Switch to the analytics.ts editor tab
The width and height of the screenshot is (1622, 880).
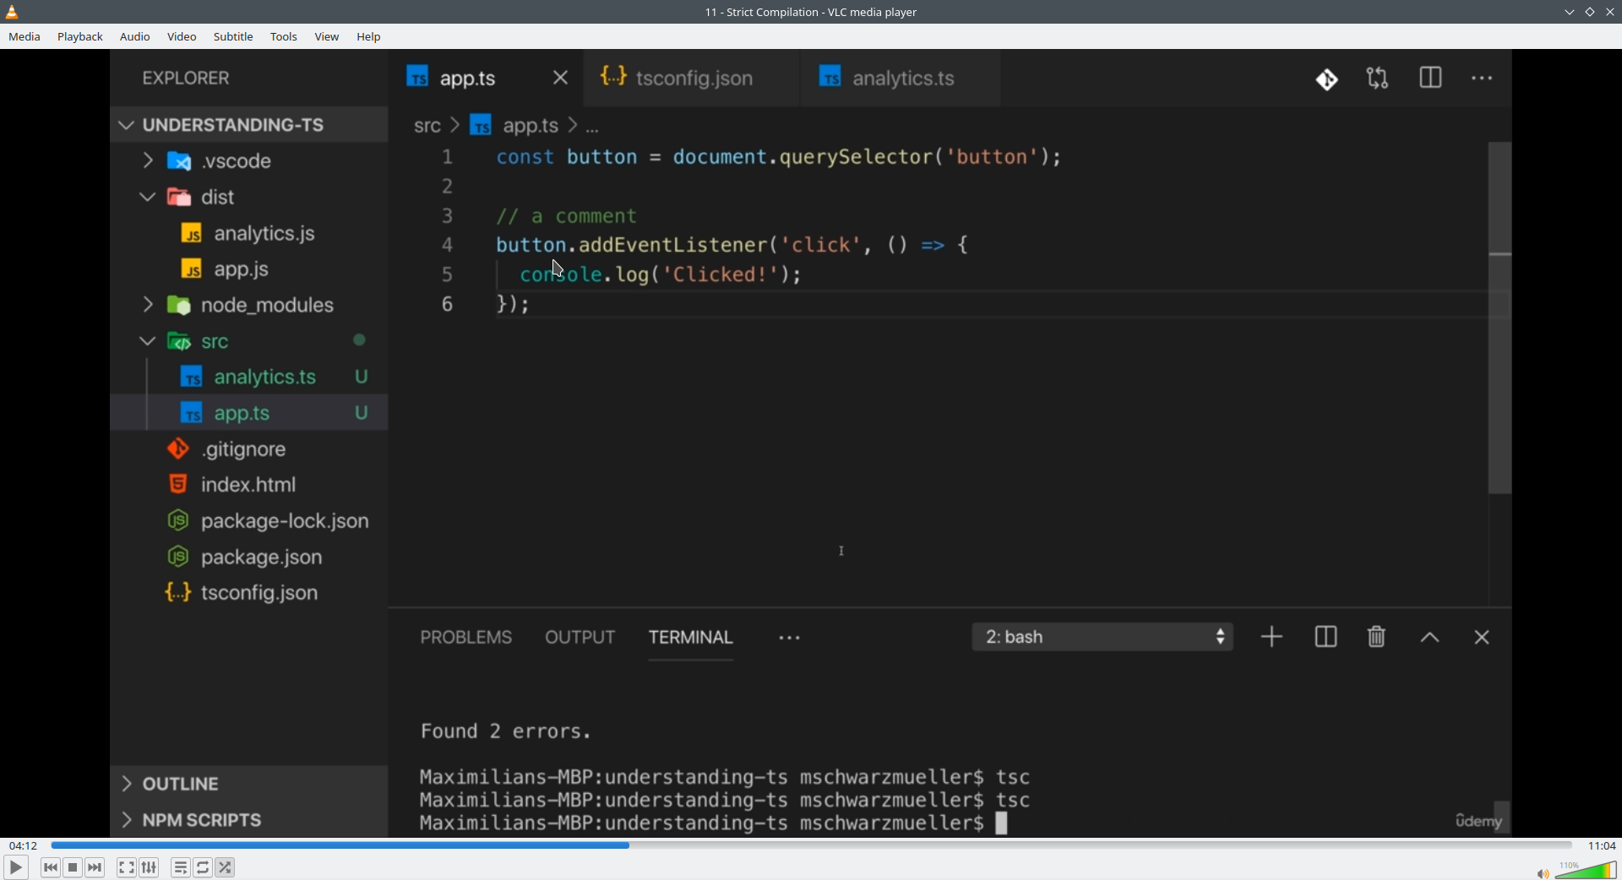pyautogui.click(x=901, y=79)
